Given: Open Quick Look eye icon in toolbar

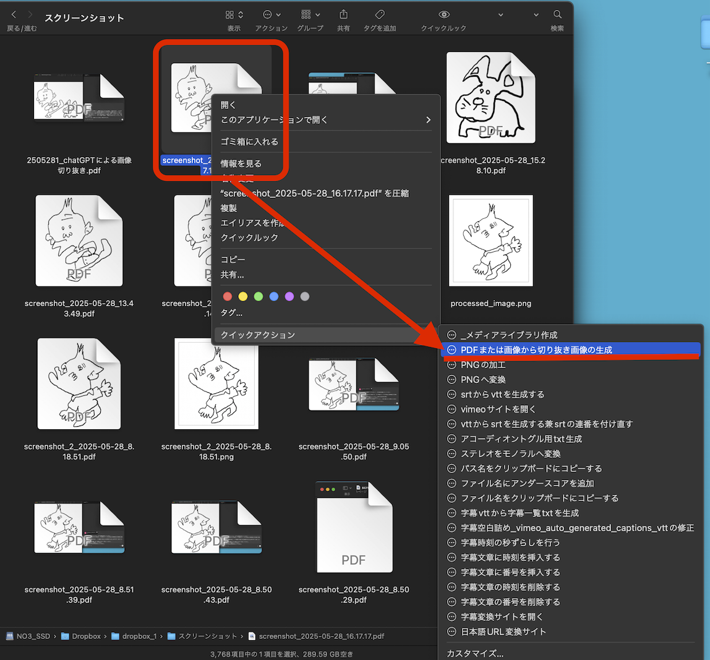Looking at the screenshot, I should coord(443,14).
